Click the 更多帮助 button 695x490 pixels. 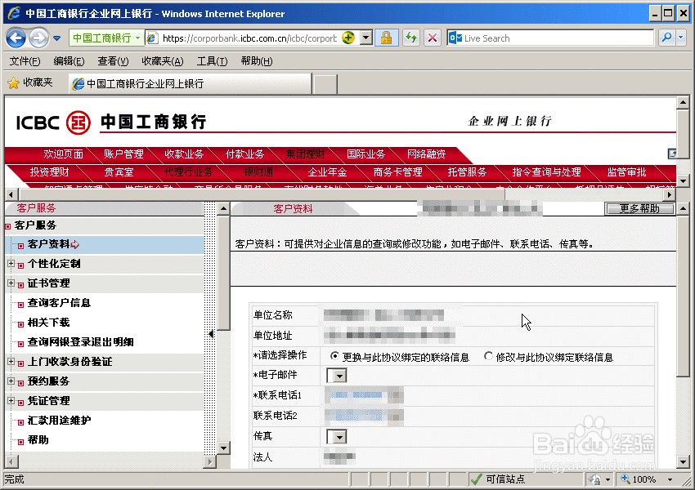point(639,208)
